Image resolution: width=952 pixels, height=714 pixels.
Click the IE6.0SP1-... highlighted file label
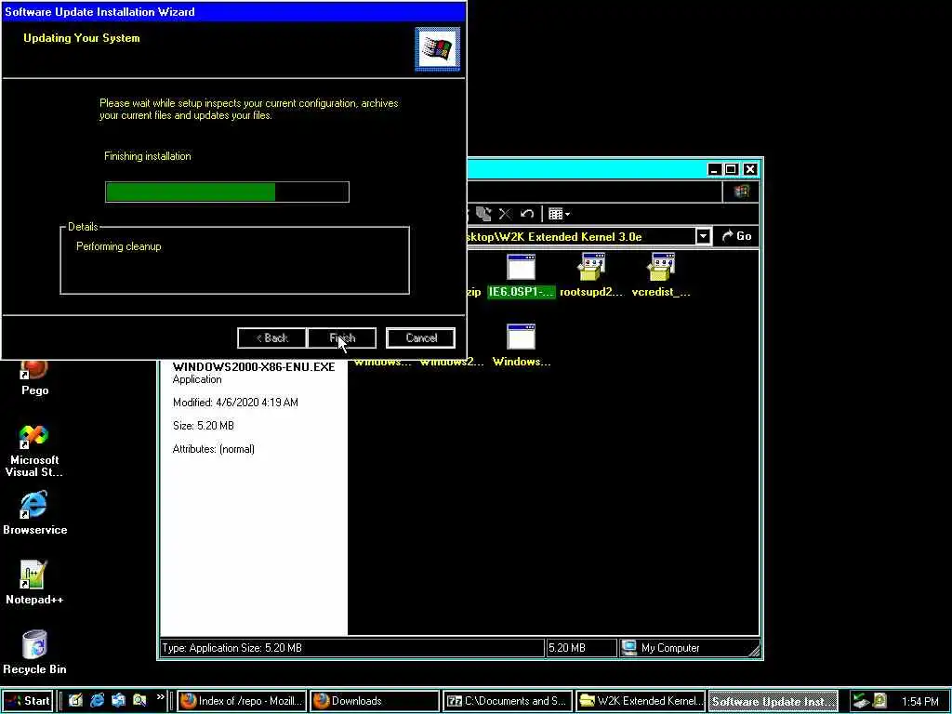click(x=521, y=292)
